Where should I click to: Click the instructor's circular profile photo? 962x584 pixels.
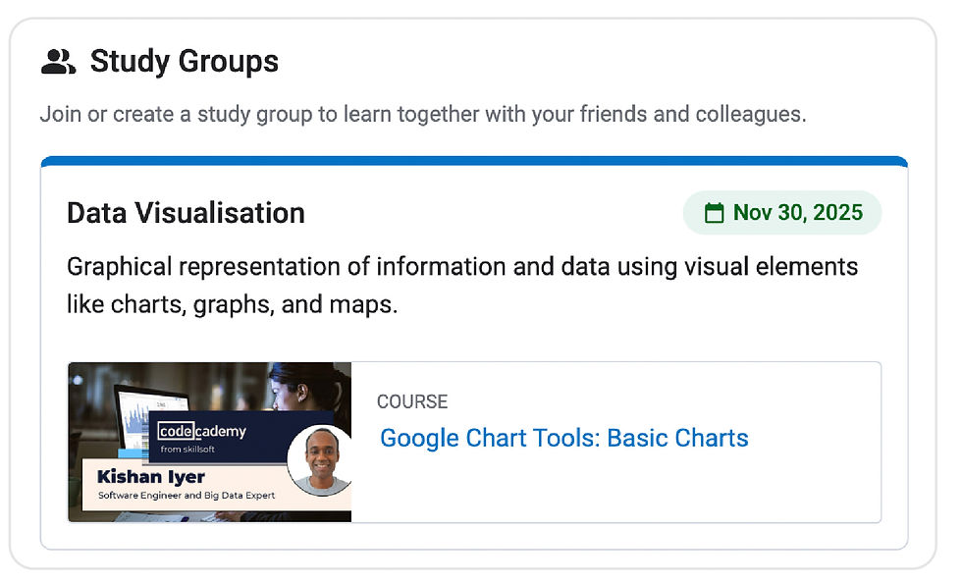pos(319,459)
